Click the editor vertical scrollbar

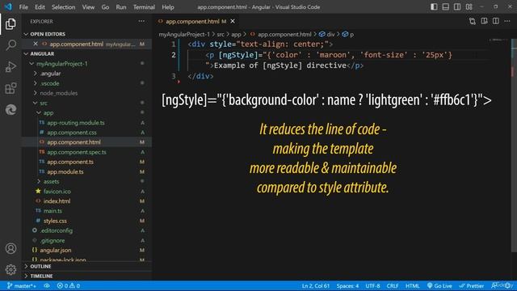pos(514,145)
